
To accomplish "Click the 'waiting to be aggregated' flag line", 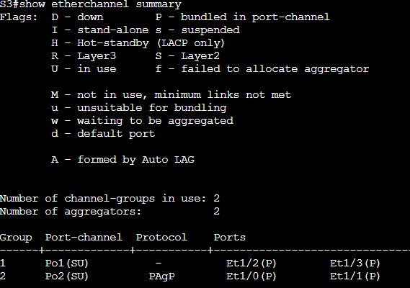I will coord(142,121).
